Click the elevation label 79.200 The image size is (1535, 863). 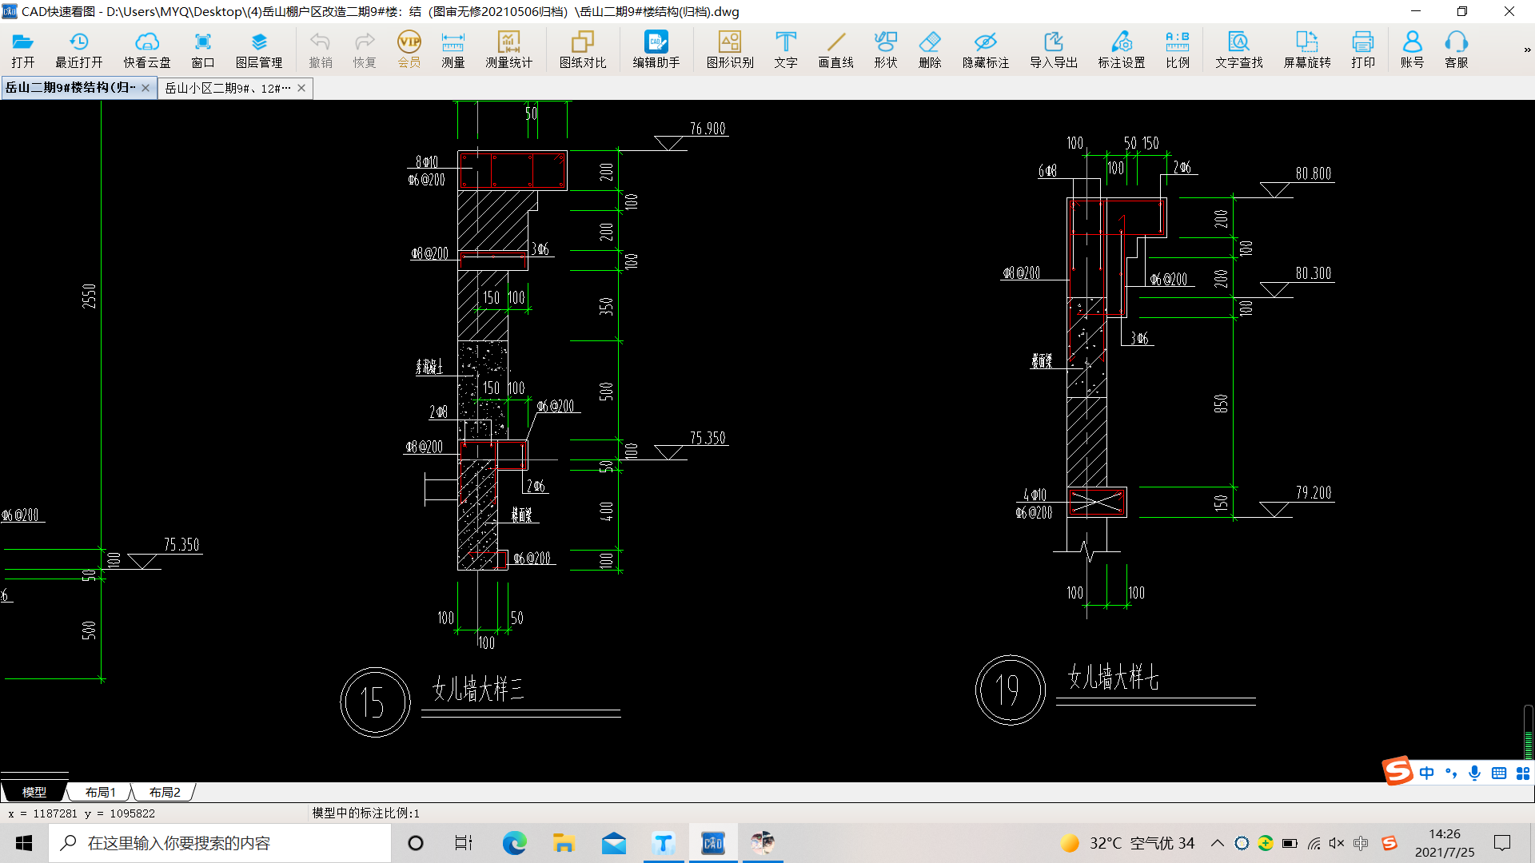click(1314, 492)
